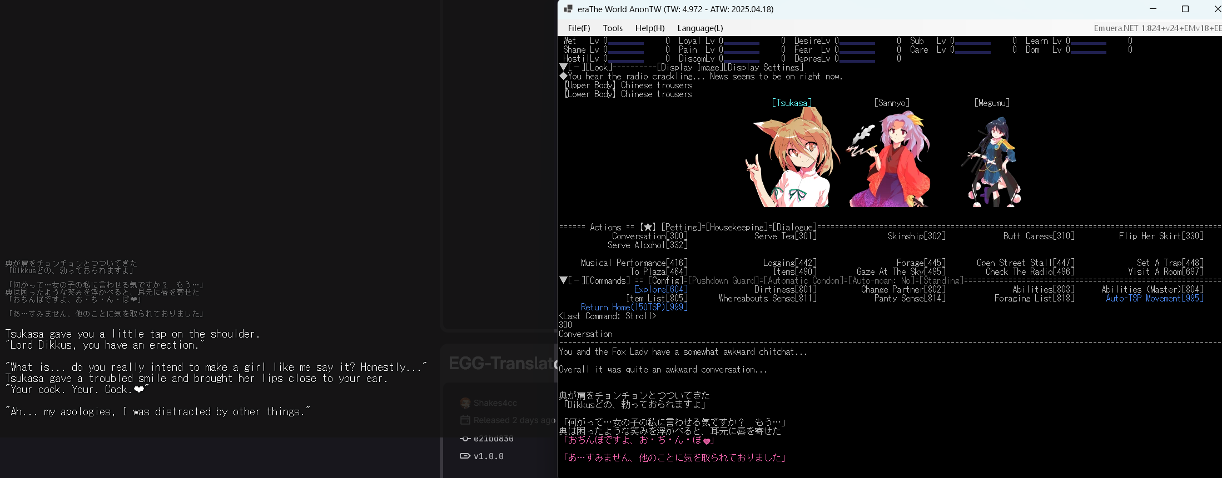Screen dimensions: 1222x478
Task: Choose Panty Sense[814]
Action: click(x=910, y=299)
